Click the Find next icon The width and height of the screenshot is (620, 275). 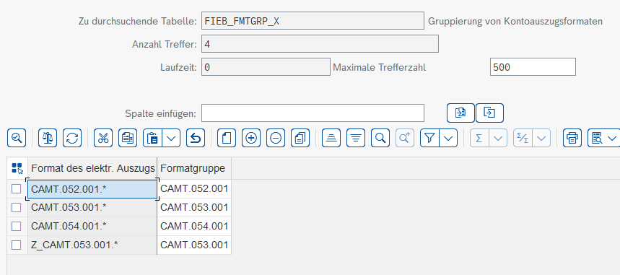click(405, 138)
